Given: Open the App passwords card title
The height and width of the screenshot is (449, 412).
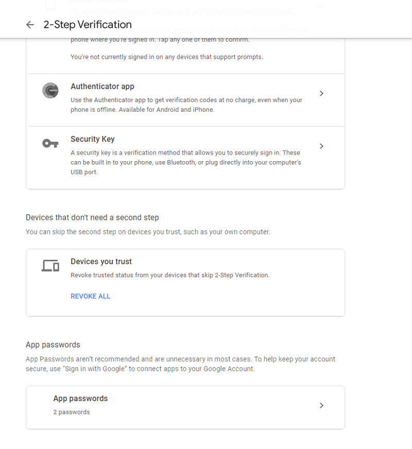Looking at the screenshot, I should click(80, 399).
